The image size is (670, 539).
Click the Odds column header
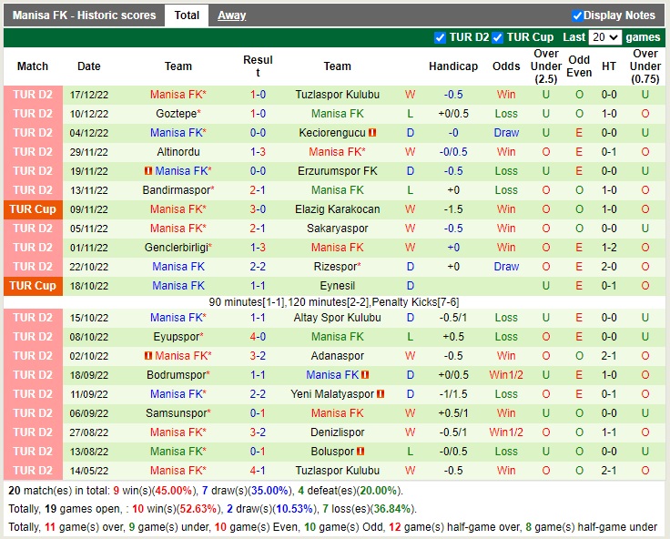point(506,66)
